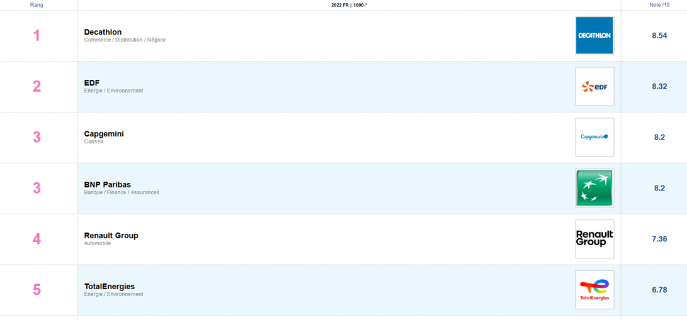Select the Capgemini score 8.2
The width and height of the screenshot is (687, 320).
click(x=659, y=137)
